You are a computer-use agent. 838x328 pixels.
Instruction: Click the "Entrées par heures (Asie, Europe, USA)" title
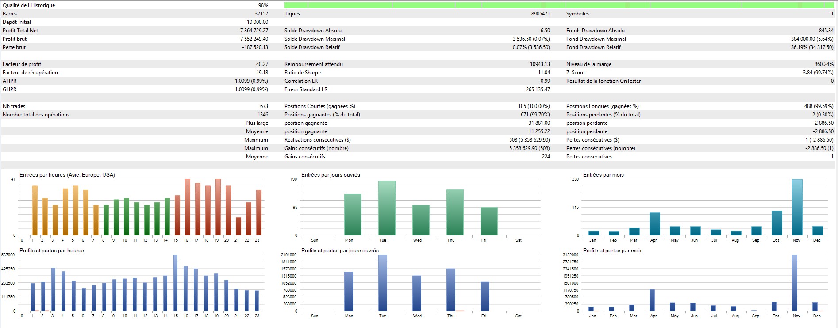pos(67,175)
